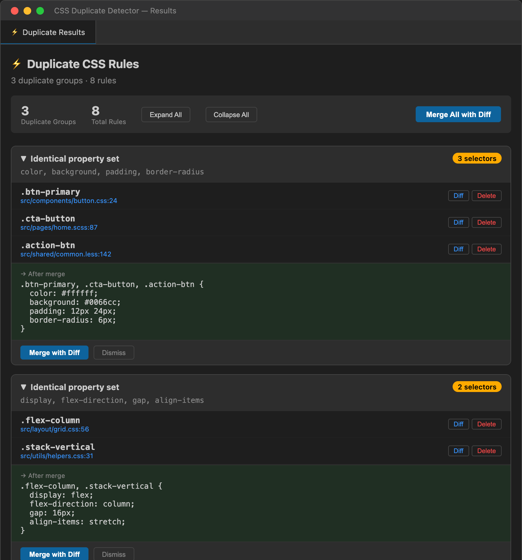Image resolution: width=522 pixels, height=560 pixels.
Task: Click Collapse All button
Action: pos(231,115)
